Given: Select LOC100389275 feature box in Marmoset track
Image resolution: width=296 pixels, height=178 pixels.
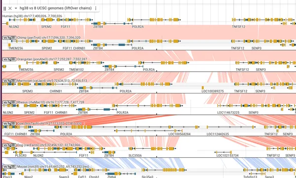Looking at the screenshot, I should [203, 88].
